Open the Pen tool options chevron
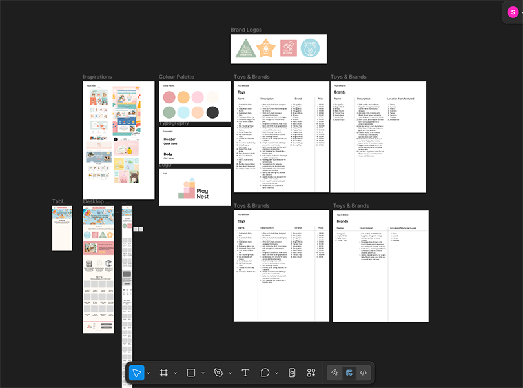523x388 pixels. tap(230, 373)
